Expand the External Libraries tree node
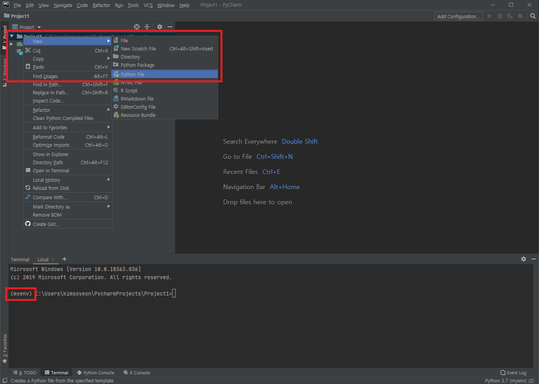 pyautogui.click(x=12, y=44)
